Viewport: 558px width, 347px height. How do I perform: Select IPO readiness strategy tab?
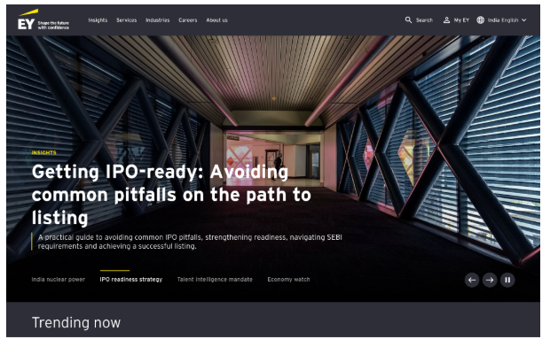click(x=131, y=280)
